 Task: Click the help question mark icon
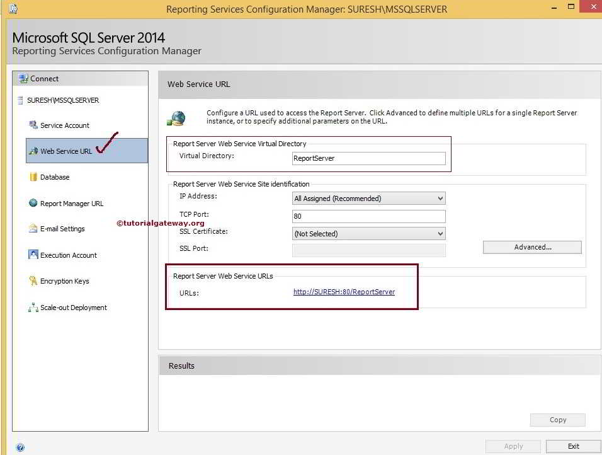20,447
